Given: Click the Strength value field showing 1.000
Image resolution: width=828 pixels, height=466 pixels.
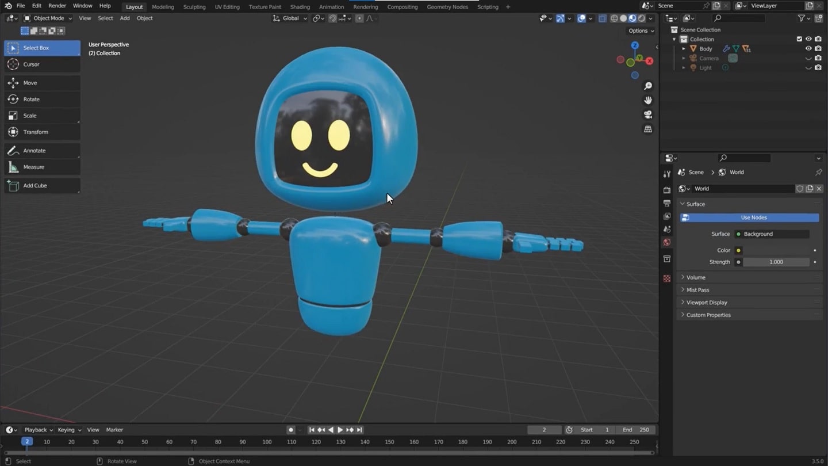Looking at the screenshot, I should (x=776, y=262).
